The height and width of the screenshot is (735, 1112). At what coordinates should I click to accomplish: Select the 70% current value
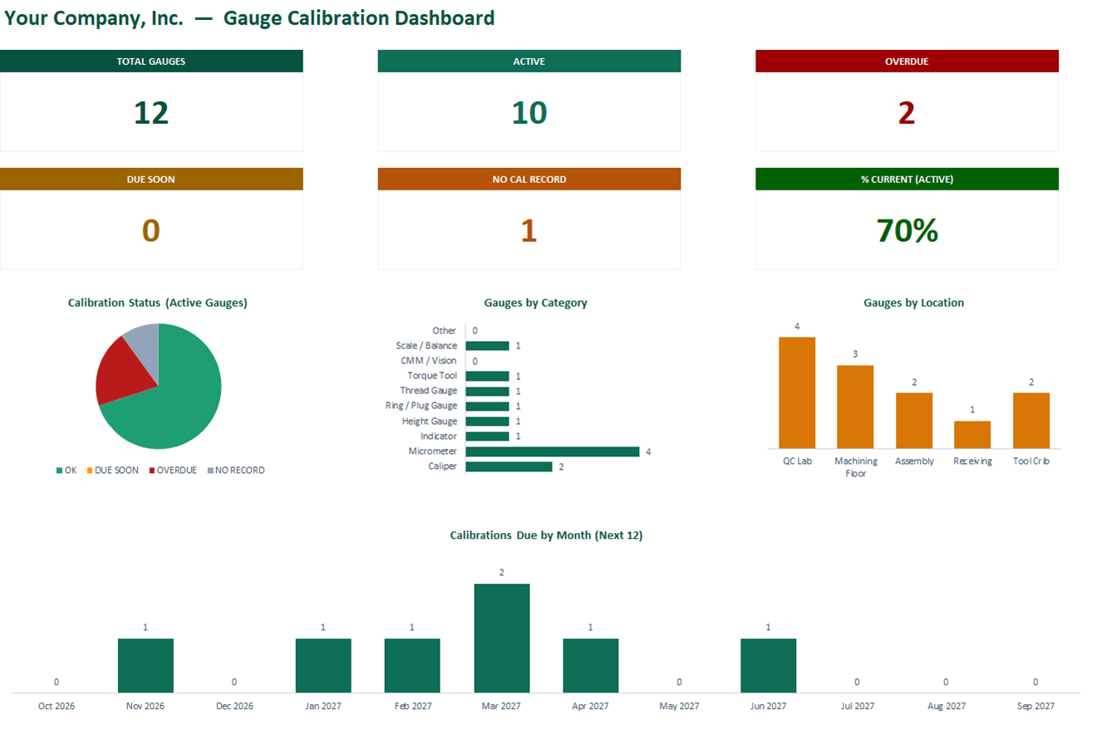coord(907,231)
